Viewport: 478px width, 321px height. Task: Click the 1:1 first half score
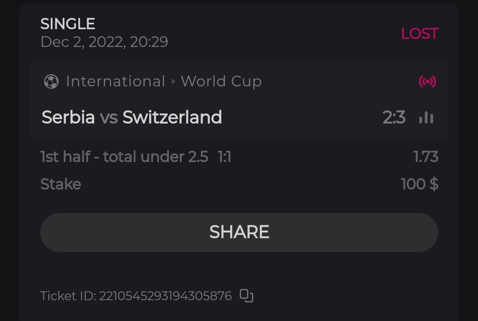(224, 157)
